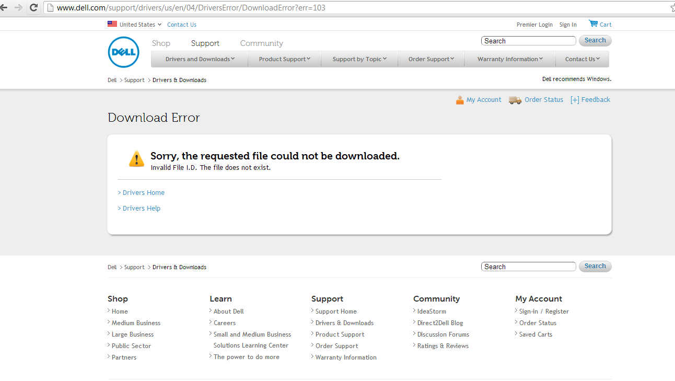Expand Product Support dropdown
The height and width of the screenshot is (381, 675).
coord(285,59)
